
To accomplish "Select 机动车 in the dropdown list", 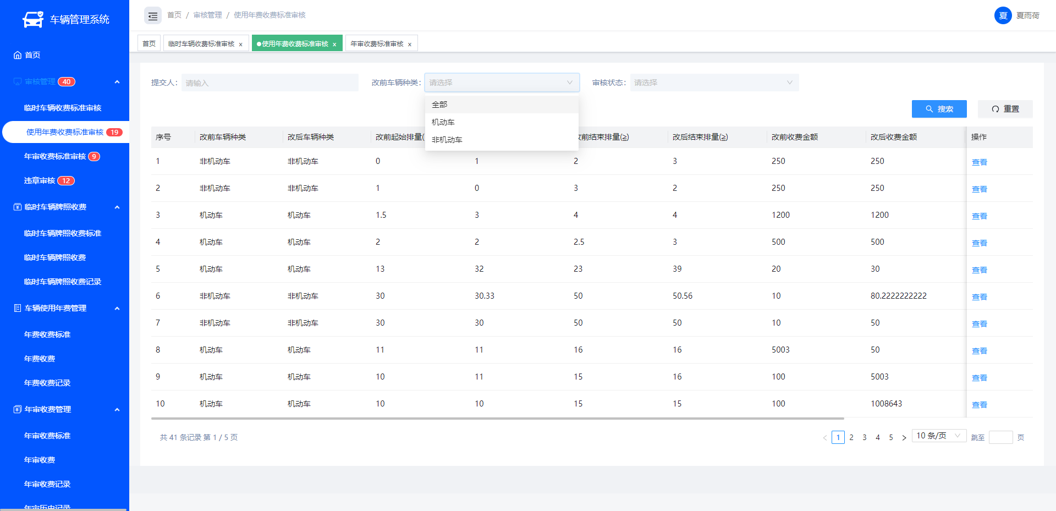I will [x=502, y=122].
